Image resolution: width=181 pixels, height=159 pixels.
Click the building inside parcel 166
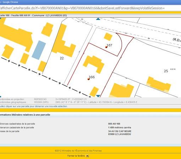(94, 64)
